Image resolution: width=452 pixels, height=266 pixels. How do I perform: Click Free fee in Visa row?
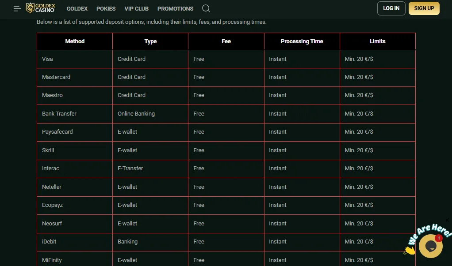(226, 59)
